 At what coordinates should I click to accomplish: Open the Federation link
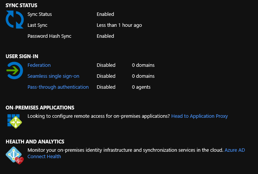[x=39, y=65]
